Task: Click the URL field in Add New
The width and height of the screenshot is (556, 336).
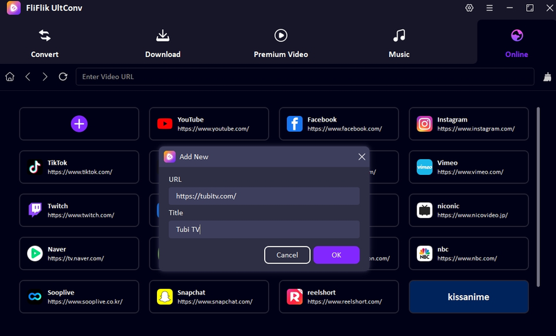Action: click(x=264, y=196)
